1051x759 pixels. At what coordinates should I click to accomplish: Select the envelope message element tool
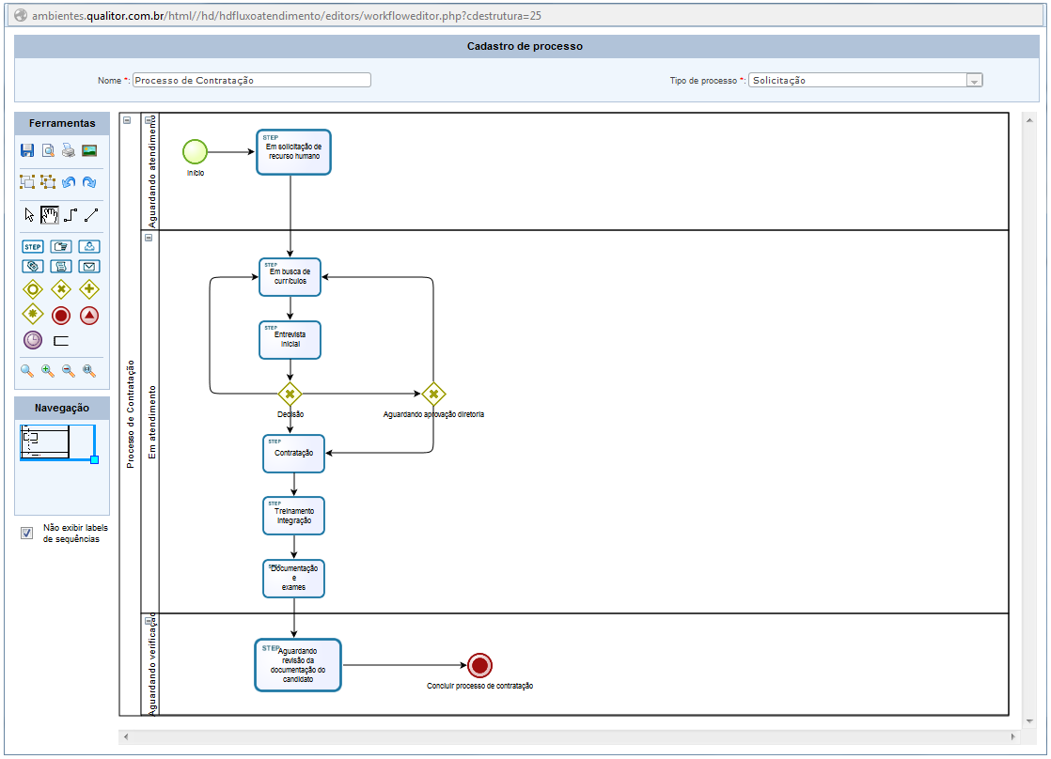[x=89, y=267]
